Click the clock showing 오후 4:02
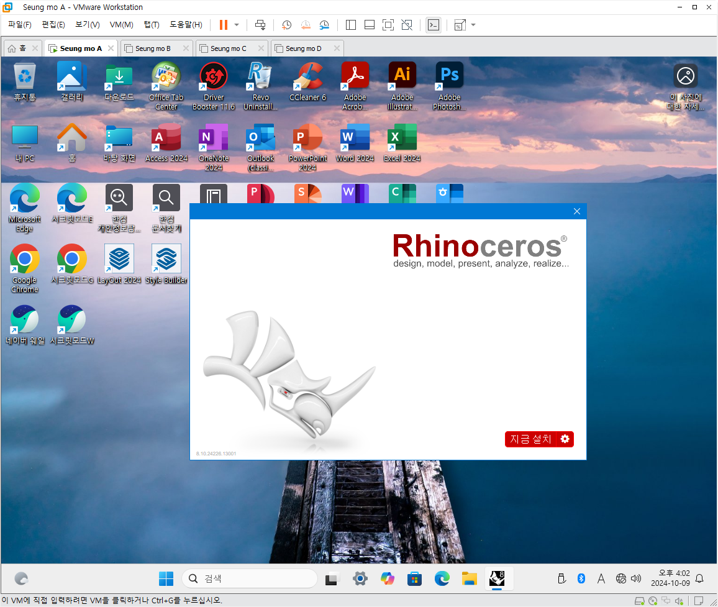This screenshot has width=718, height=607. click(670, 578)
